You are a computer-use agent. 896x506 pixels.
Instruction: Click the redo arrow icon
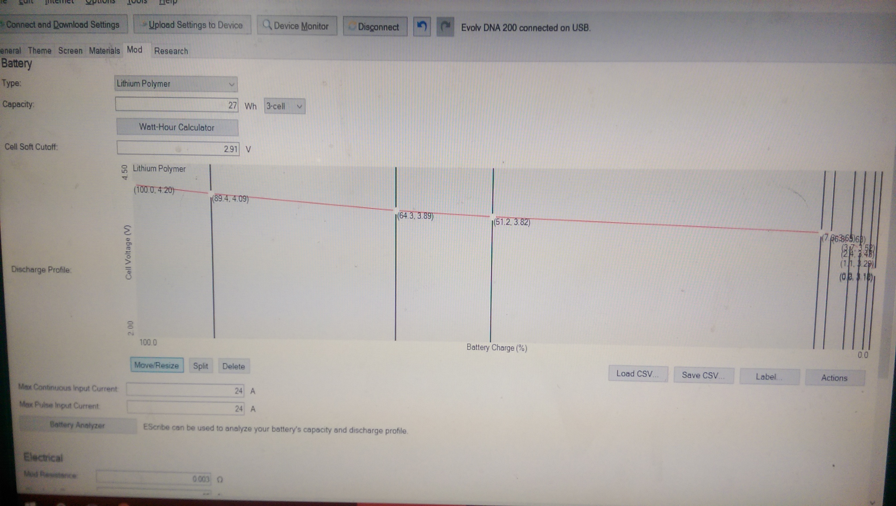(x=445, y=27)
